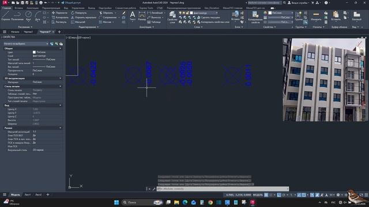
Task: Click the Масштаб scale tool
Action: pos(78,22)
